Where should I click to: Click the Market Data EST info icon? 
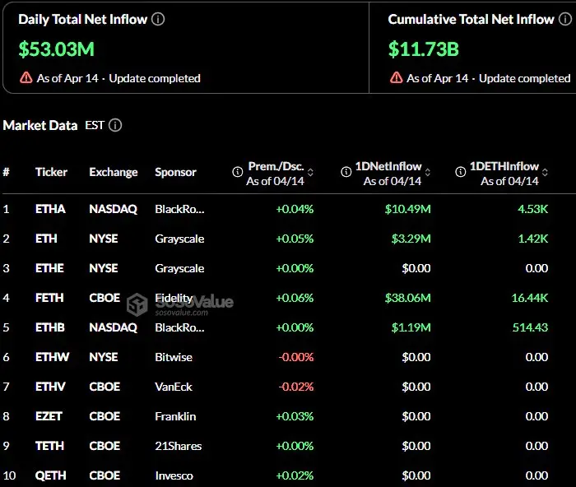click(x=115, y=125)
